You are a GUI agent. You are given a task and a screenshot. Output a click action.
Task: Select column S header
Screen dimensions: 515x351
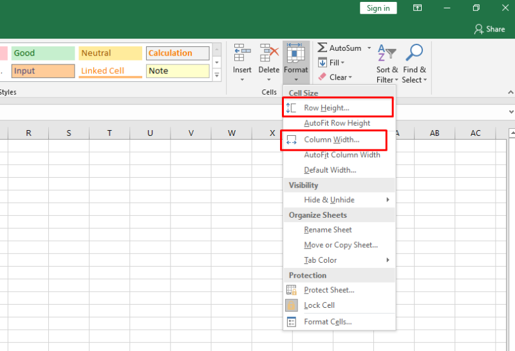[69, 133]
